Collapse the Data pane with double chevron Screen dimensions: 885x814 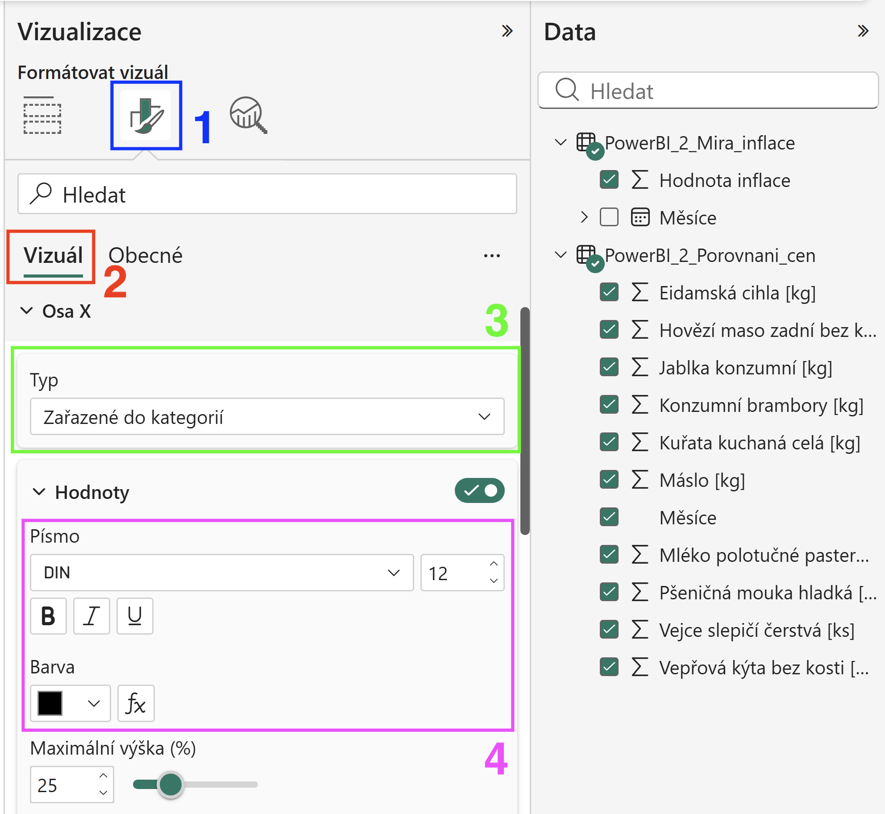[x=863, y=31]
